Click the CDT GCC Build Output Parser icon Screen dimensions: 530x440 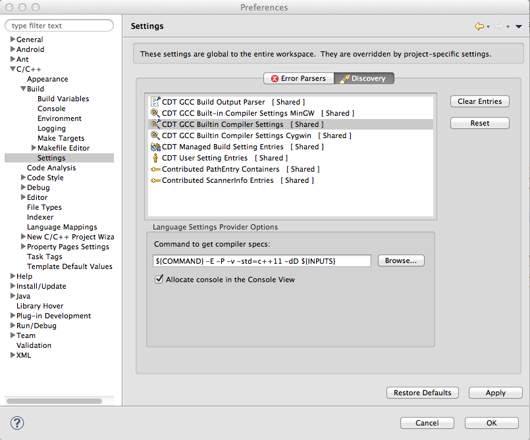pyautogui.click(x=155, y=102)
